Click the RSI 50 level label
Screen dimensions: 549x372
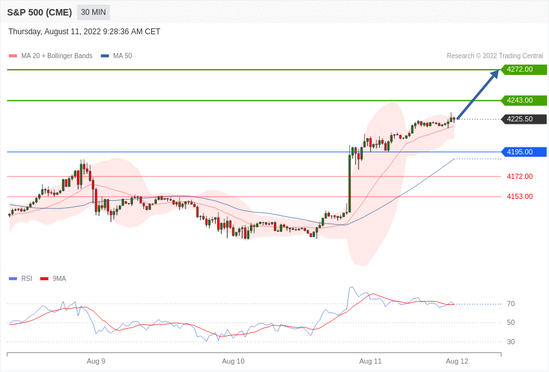pyautogui.click(x=511, y=323)
